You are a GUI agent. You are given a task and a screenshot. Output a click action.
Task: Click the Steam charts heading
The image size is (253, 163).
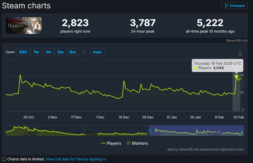click(x=26, y=6)
